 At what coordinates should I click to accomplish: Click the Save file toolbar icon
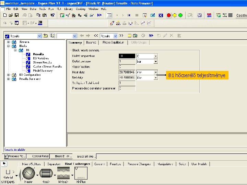[17, 15]
